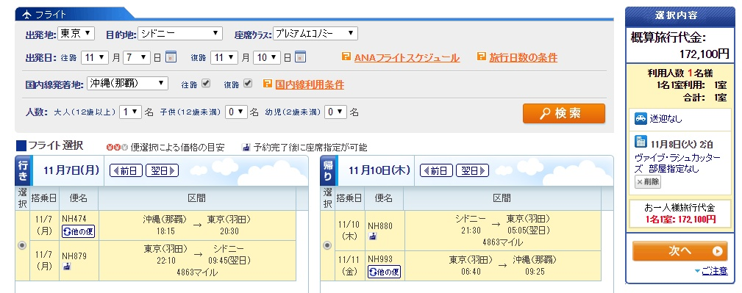Click airplane icon in フライト tab
Viewport: 742px width, 293px height.
tap(26, 14)
